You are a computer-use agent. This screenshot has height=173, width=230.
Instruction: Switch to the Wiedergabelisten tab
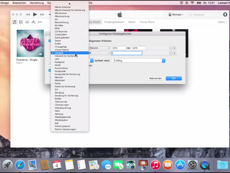click(114, 22)
